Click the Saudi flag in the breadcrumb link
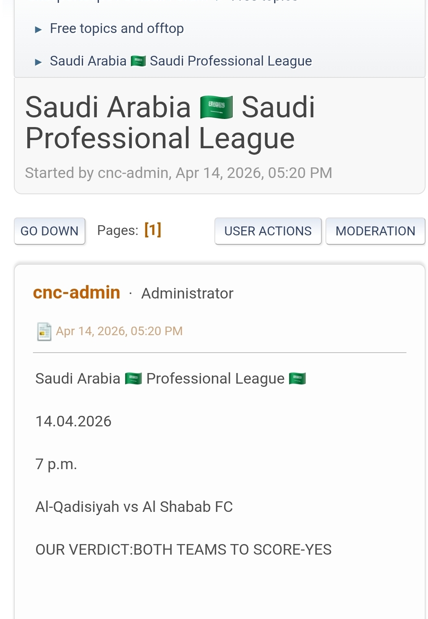 [138, 61]
